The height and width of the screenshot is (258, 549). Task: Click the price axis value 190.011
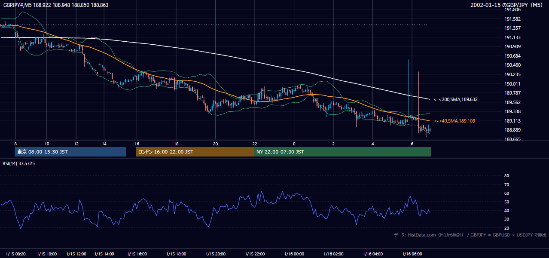tap(512, 84)
